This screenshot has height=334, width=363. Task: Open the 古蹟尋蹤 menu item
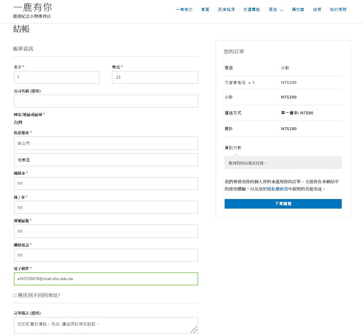pyautogui.click(x=251, y=9)
